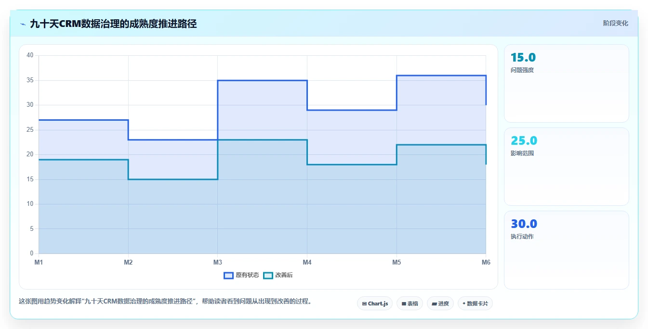Image resolution: width=648 pixels, height=329 pixels.
Task: Click the 15.0 value in 问题强度 card
Action: tap(523, 57)
